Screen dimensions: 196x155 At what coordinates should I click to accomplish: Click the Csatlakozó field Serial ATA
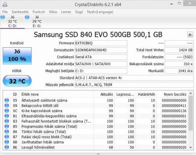tap(101, 57)
